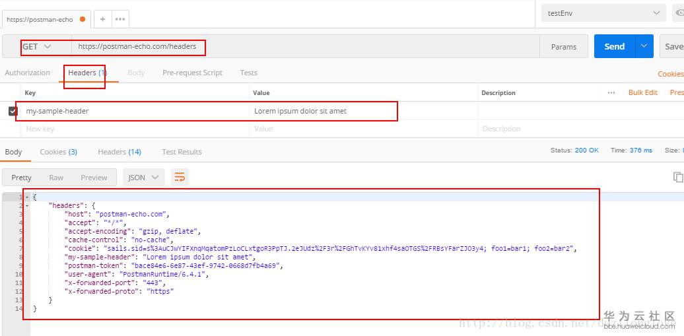Open the Test Results tab
This screenshot has height=336, width=684.
click(182, 151)
